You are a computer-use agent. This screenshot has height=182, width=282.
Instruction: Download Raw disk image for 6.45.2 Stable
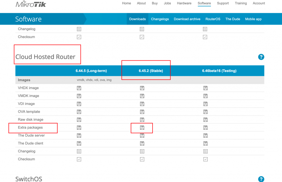(x=142, y=120)
